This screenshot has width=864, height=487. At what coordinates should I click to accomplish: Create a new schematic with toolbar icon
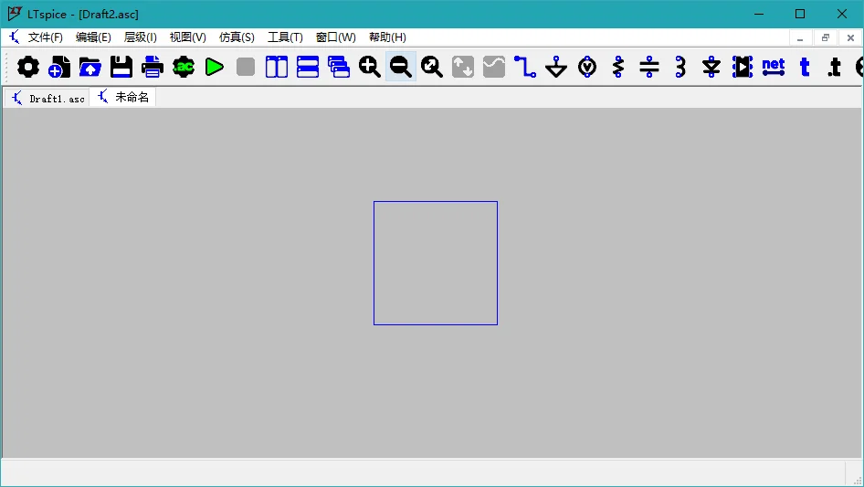click(59, 68)
